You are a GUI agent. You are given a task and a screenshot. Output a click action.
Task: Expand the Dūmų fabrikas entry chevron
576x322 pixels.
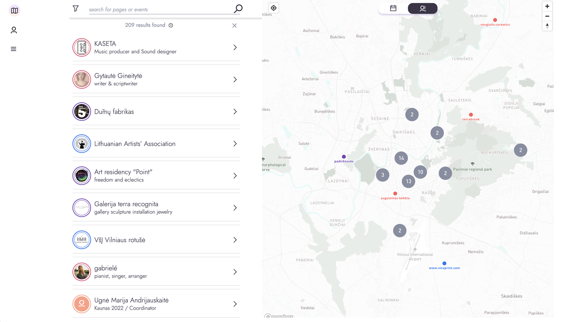click(235, 112)
